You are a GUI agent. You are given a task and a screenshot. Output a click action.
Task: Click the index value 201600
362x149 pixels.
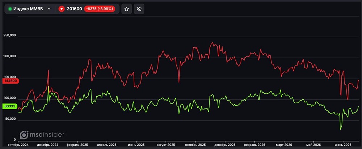tap(74, 9)
